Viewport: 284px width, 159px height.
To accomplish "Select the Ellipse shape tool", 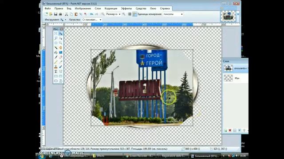I will (x=56, y=81).
